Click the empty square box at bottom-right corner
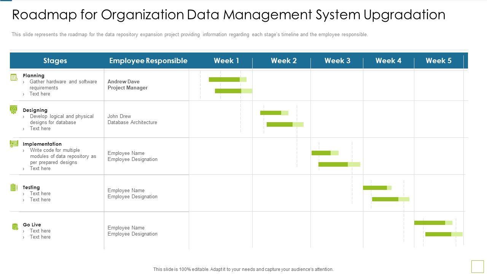The image size is (487, 274). [x=477, y=266]
